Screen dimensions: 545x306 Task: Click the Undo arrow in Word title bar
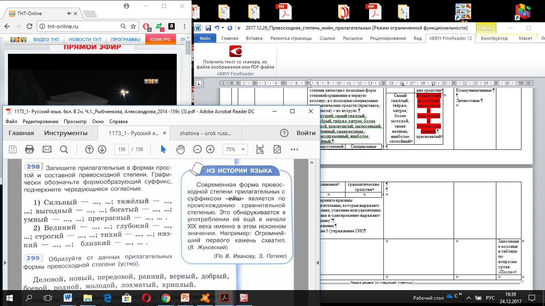coord(217,28)
